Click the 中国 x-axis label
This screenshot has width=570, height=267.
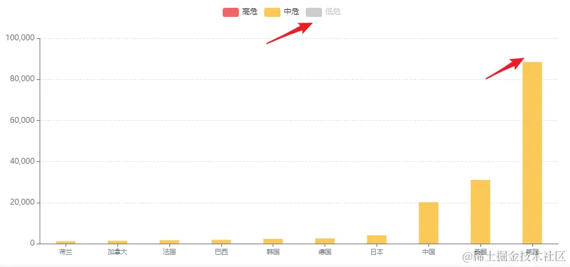428,251
